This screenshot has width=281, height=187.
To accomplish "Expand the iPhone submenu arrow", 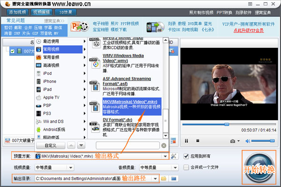I will pyautogui.click(x=84, y=81).
